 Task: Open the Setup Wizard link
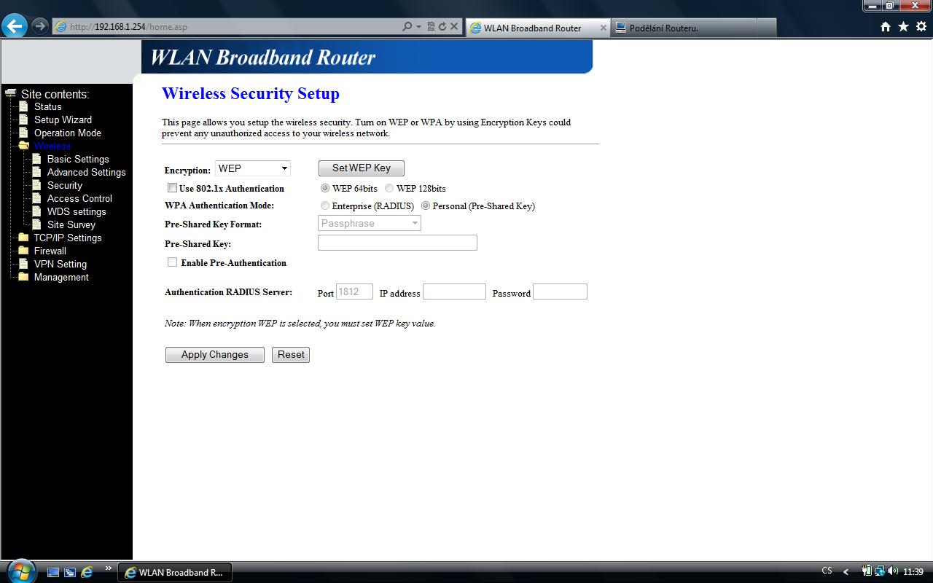[x=63, y=120]
